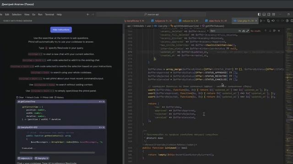293x164 pixels.
Task: Open the Terminal menu
Action: click(49, 15)
